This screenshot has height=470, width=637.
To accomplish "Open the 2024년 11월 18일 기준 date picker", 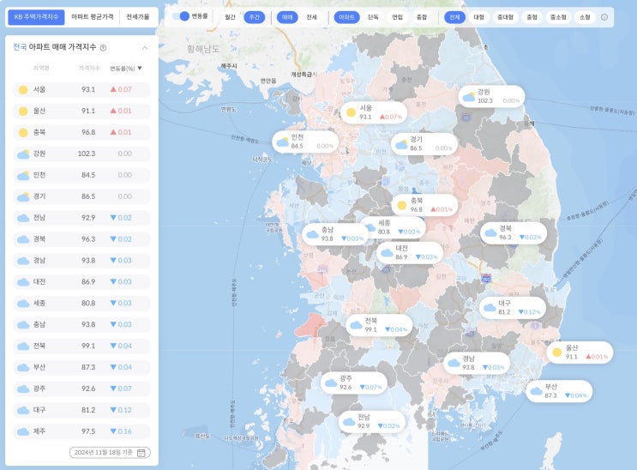I will [x=110, y=453].
